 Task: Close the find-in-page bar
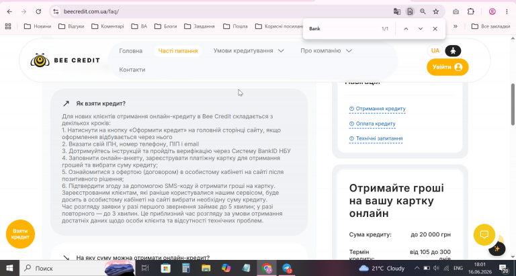pyautogui.click(x=435, y=29)
